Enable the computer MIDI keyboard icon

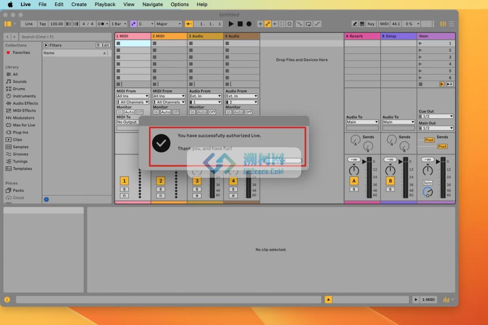coord(362,24)
